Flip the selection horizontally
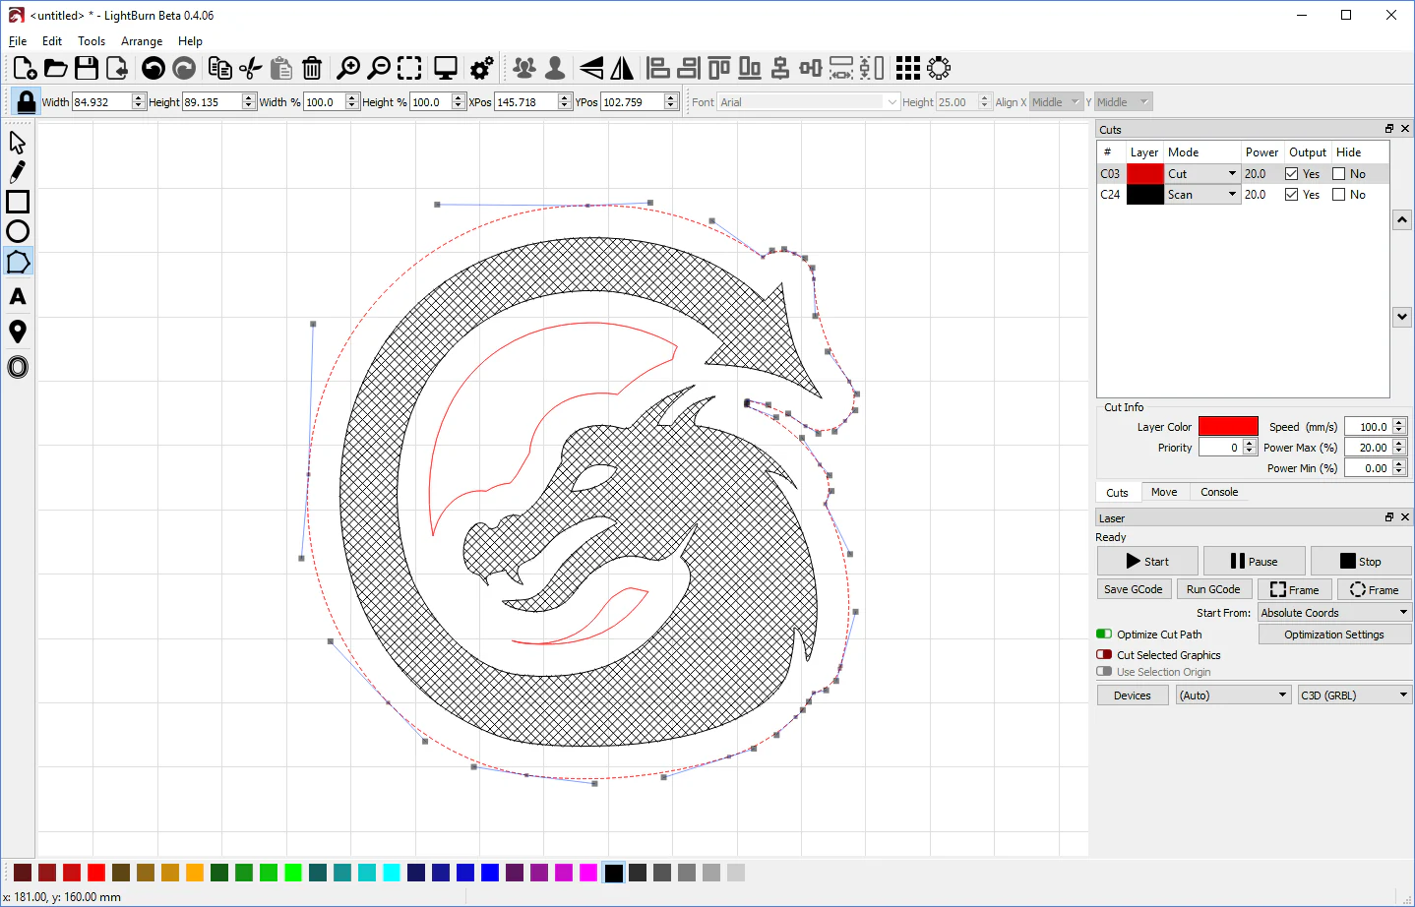1415x907 pixels. (x=623, y=67)
